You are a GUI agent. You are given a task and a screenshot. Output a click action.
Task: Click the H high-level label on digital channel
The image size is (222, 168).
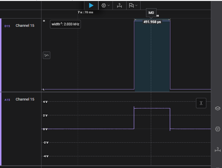pyautogui.click(x=44, y=21)
